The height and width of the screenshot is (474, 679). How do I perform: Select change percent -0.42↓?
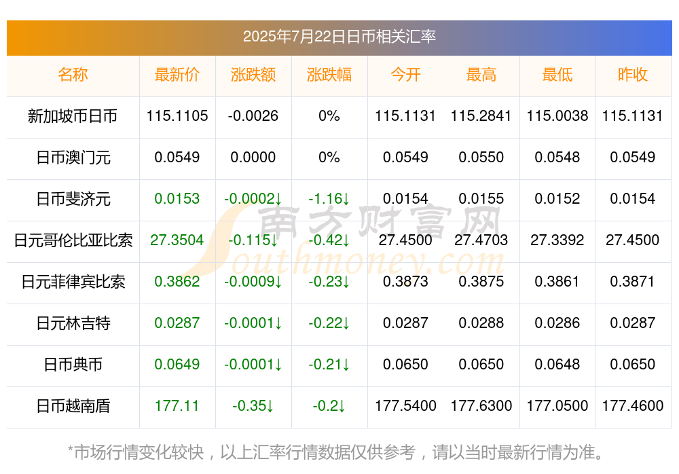(x=329, y=240)
